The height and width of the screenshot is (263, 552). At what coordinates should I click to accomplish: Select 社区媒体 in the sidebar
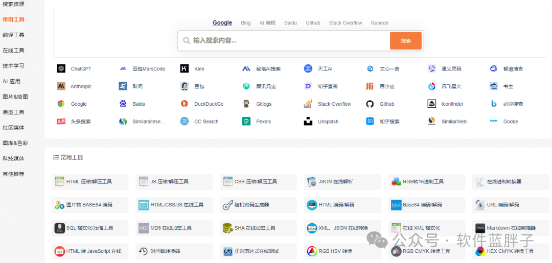[13, 128]
